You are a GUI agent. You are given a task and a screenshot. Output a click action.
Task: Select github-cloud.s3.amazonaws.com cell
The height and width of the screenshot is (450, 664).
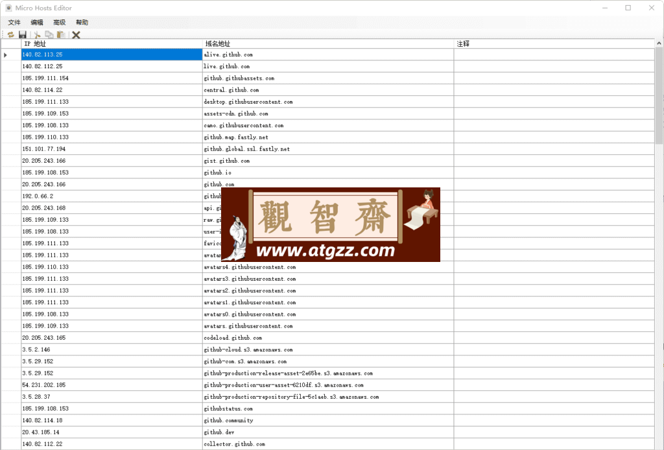point(328,349)
